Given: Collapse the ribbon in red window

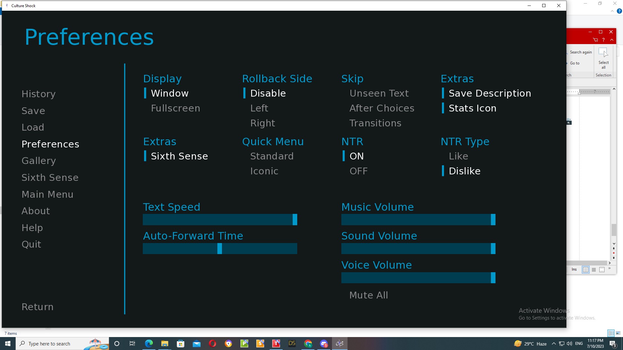Looking at the screenshot, I should pyautogui.click(x=612, y=40).
